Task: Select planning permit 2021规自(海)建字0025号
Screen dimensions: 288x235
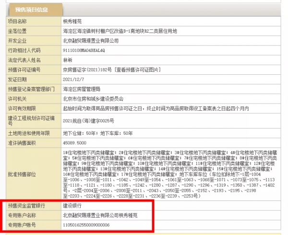Action: (88, 121)
